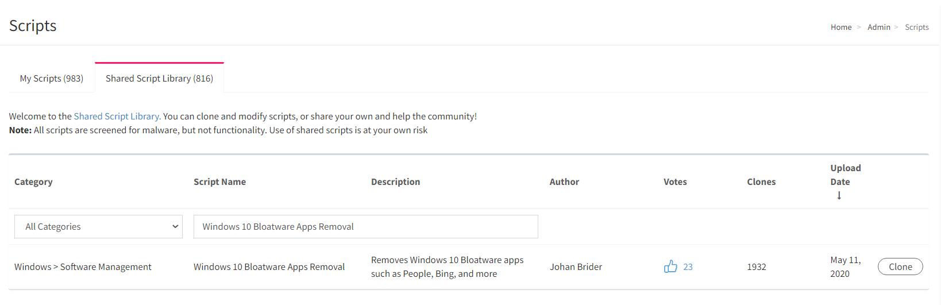Sort by Clones column header
This screenshot has height=305, width=941.
[761, 182]
